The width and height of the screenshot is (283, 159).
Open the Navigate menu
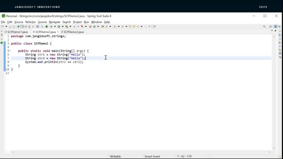[x=54, y=22]
